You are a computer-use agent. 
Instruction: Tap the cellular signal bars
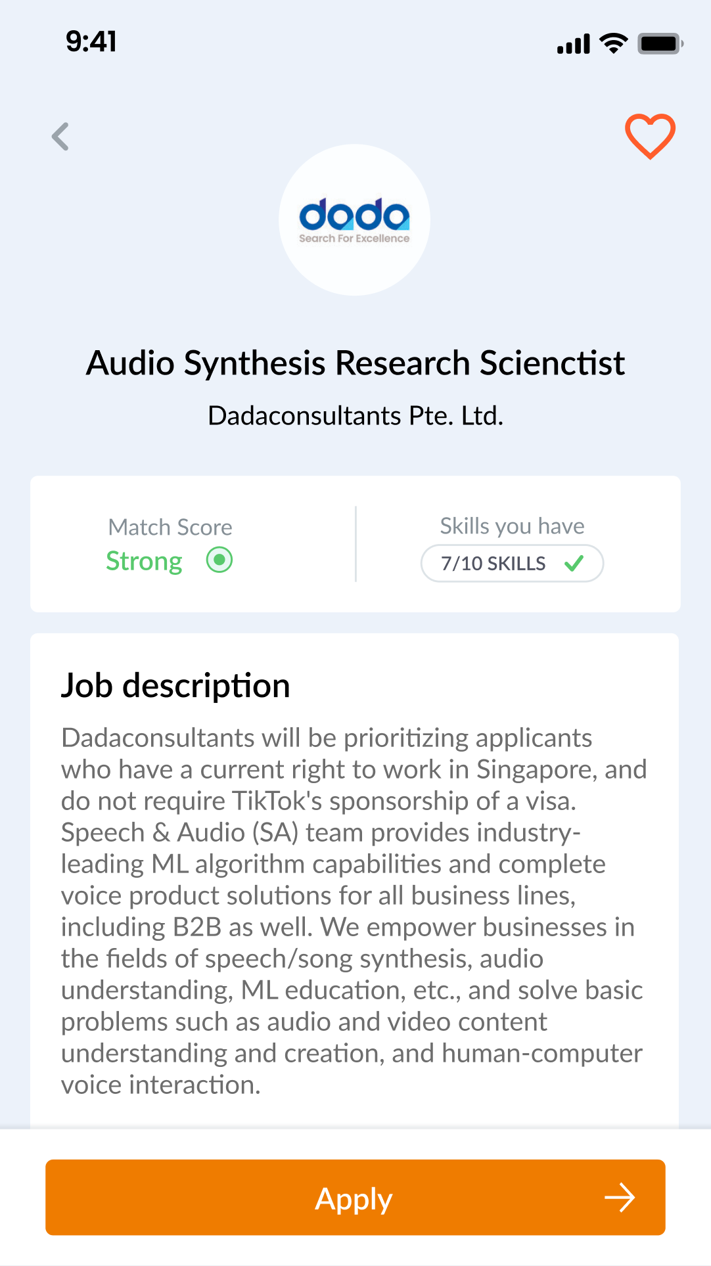[574, 44]
